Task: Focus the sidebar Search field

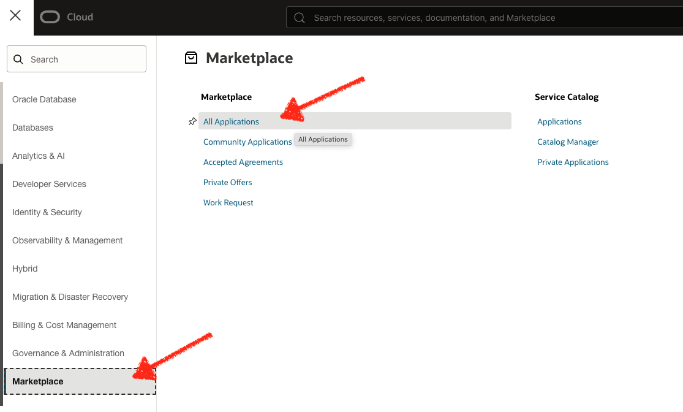Action: click(77, 59)
